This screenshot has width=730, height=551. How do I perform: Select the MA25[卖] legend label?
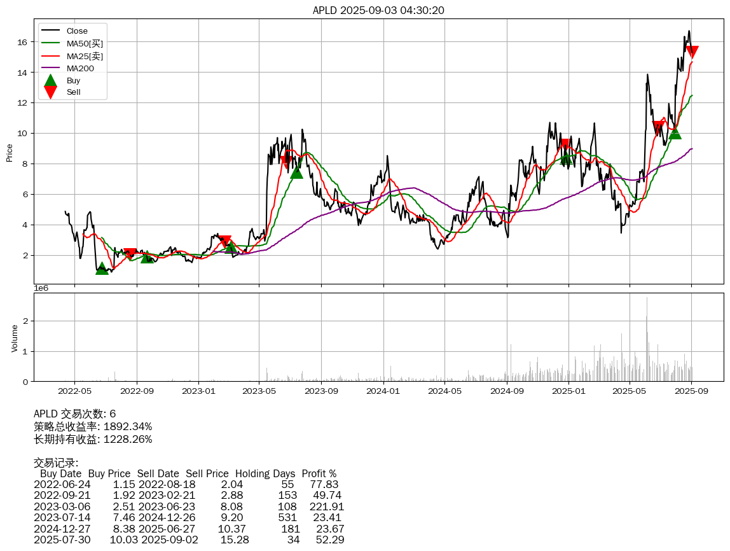click(x=85, y=56)
